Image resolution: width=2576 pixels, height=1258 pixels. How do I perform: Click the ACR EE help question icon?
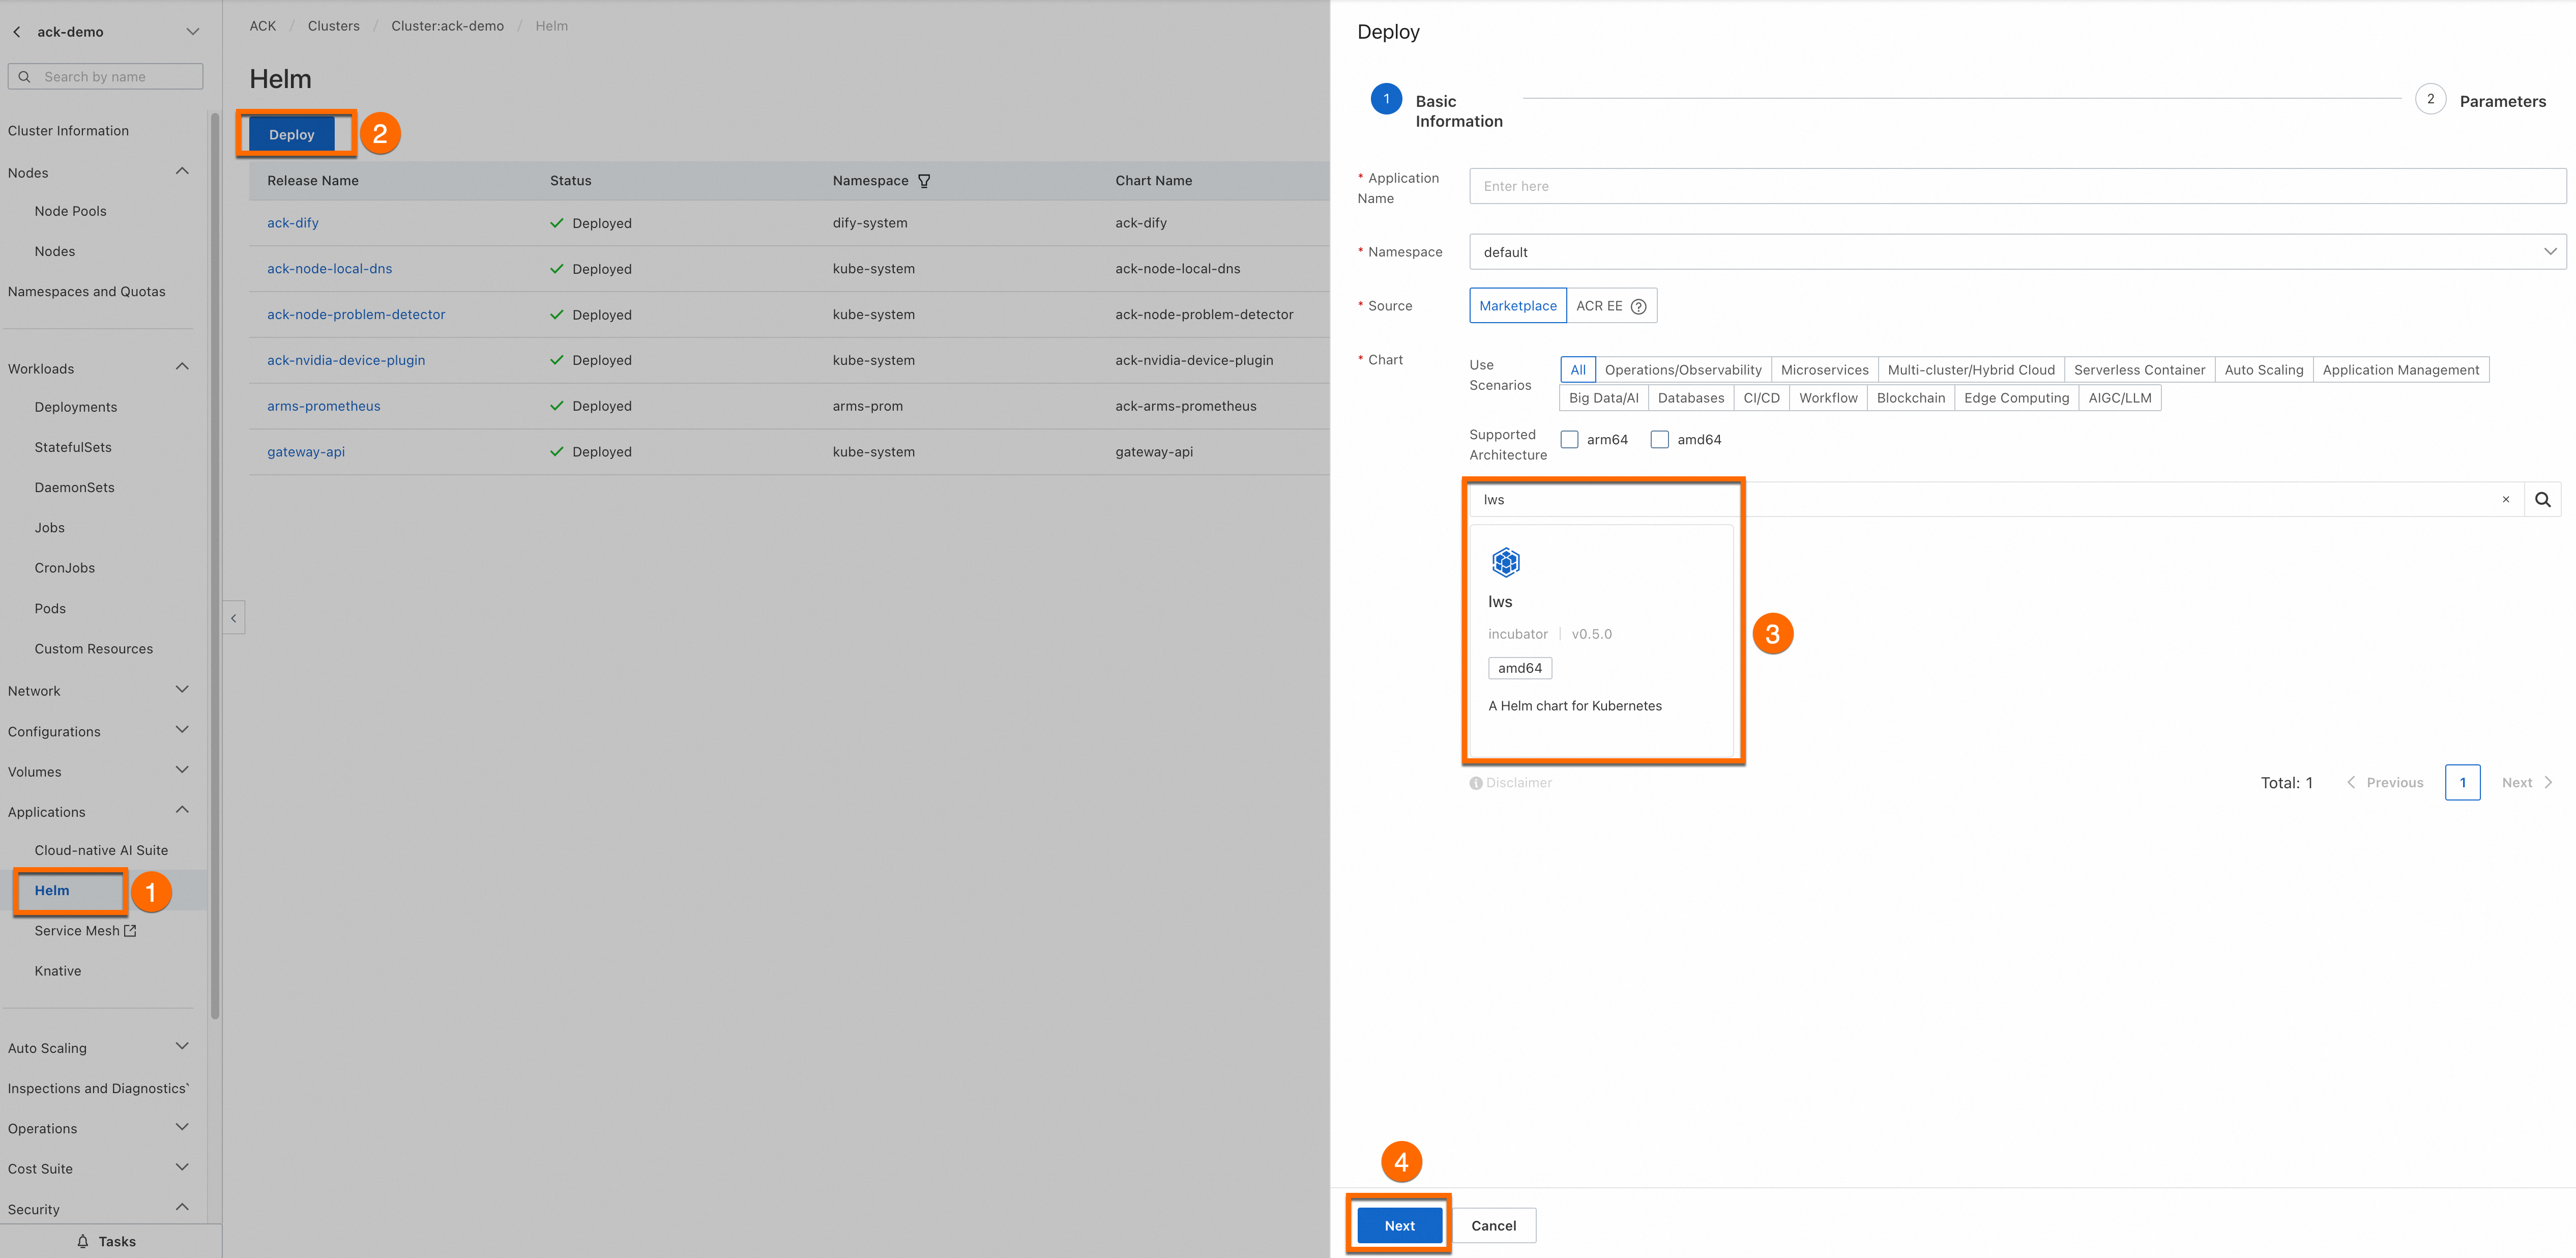point(1638,306)
